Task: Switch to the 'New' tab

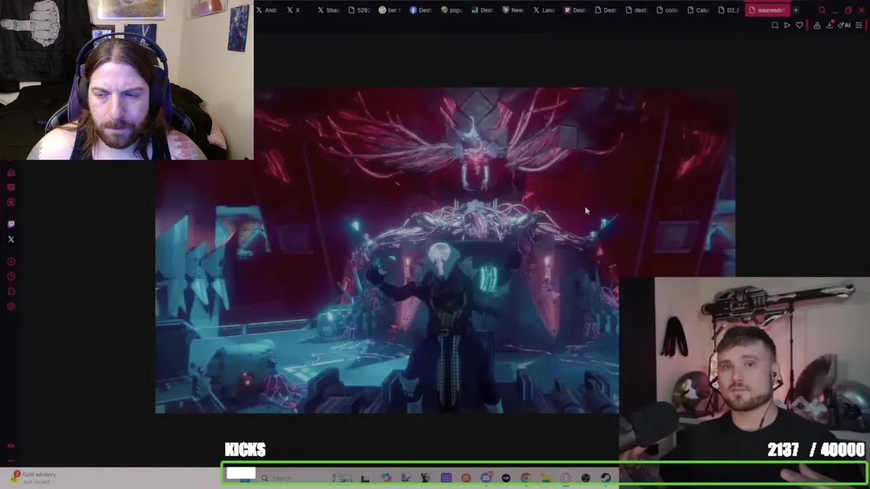Action: [512, 10]
